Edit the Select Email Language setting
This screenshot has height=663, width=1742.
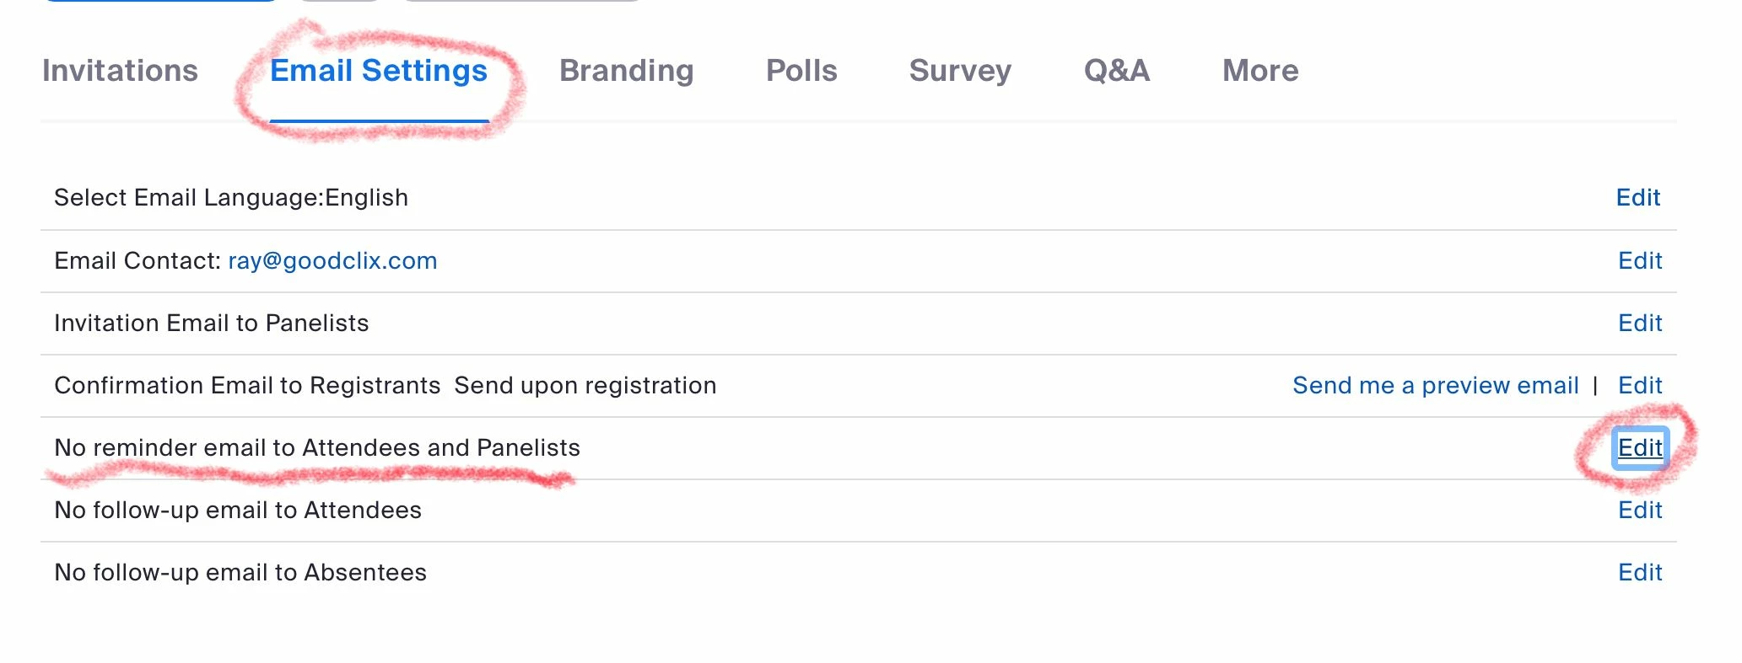[1638, 197]
